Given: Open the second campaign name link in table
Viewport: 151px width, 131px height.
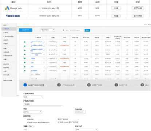Looking at the screenshot, I should pos(37,46).
